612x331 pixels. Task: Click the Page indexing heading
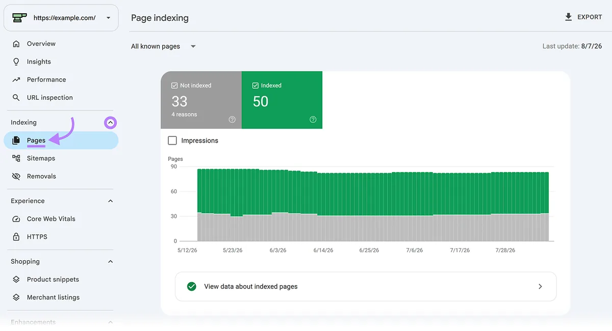tap(160, 18)
